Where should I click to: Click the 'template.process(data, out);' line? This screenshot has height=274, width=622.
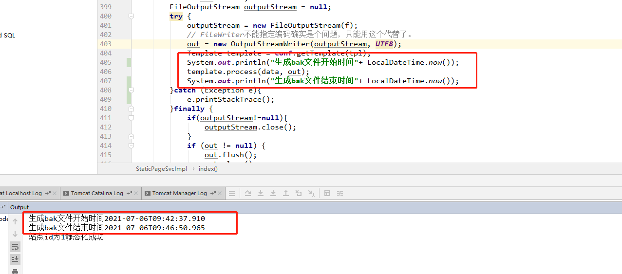coord(248,72)
